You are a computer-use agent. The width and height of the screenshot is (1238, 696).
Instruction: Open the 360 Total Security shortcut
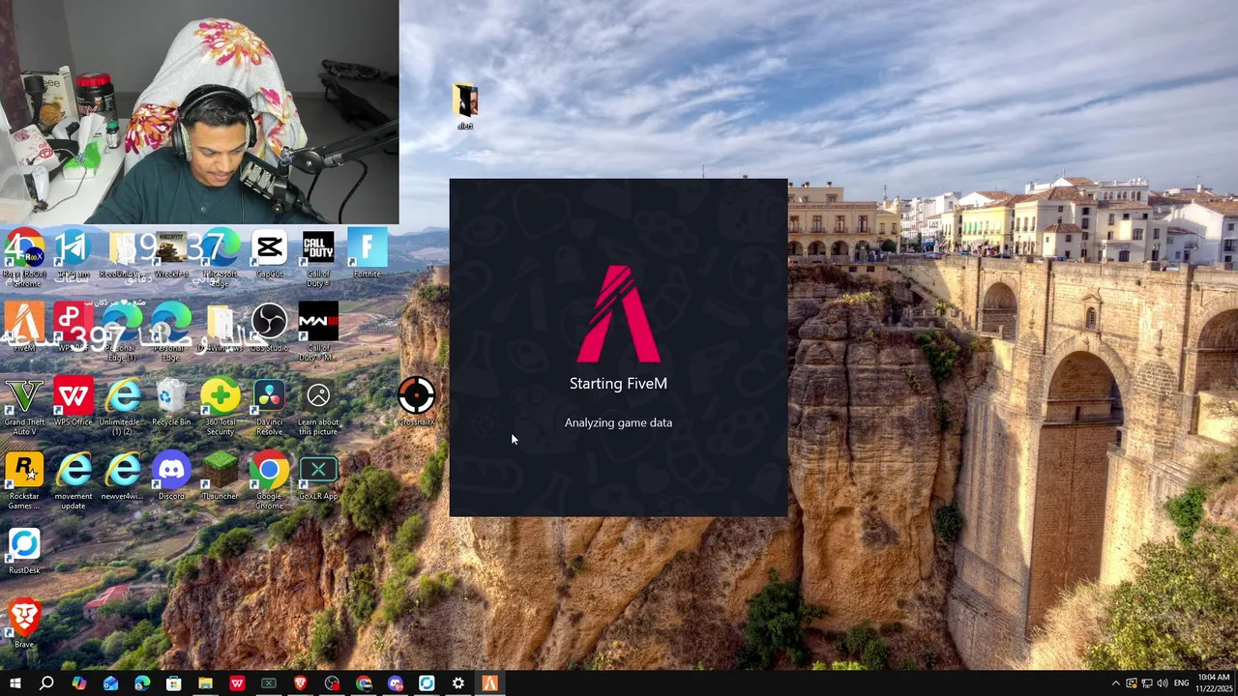[x=221, y=404]
